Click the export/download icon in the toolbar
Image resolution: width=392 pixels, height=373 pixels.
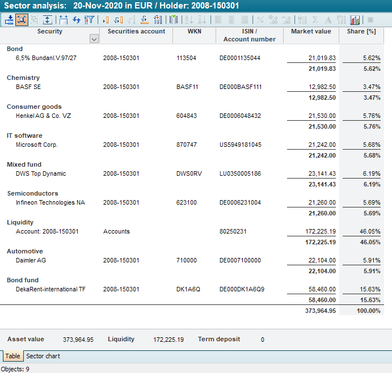(10, 20)
